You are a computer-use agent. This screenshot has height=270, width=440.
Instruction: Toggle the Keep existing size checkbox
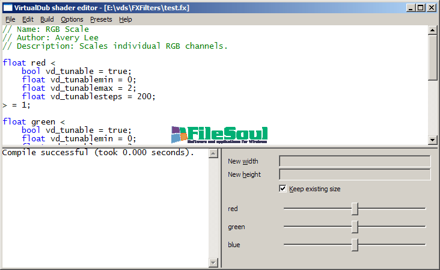[x=283, y=189]
